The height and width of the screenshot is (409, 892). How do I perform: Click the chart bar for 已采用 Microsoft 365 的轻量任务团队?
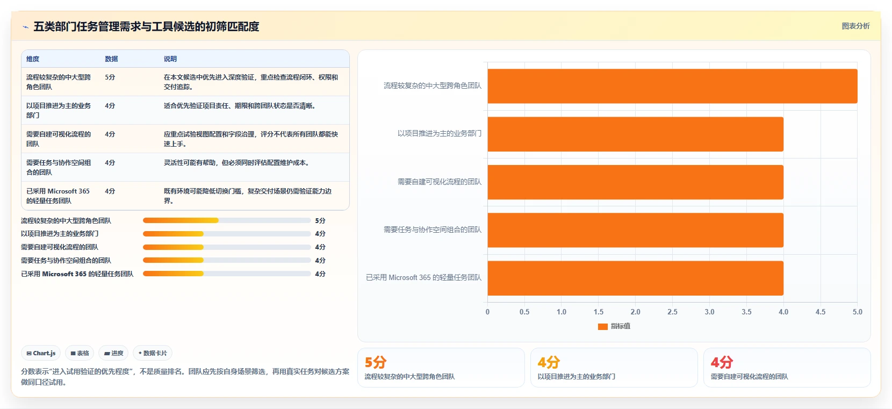point(635,278)
